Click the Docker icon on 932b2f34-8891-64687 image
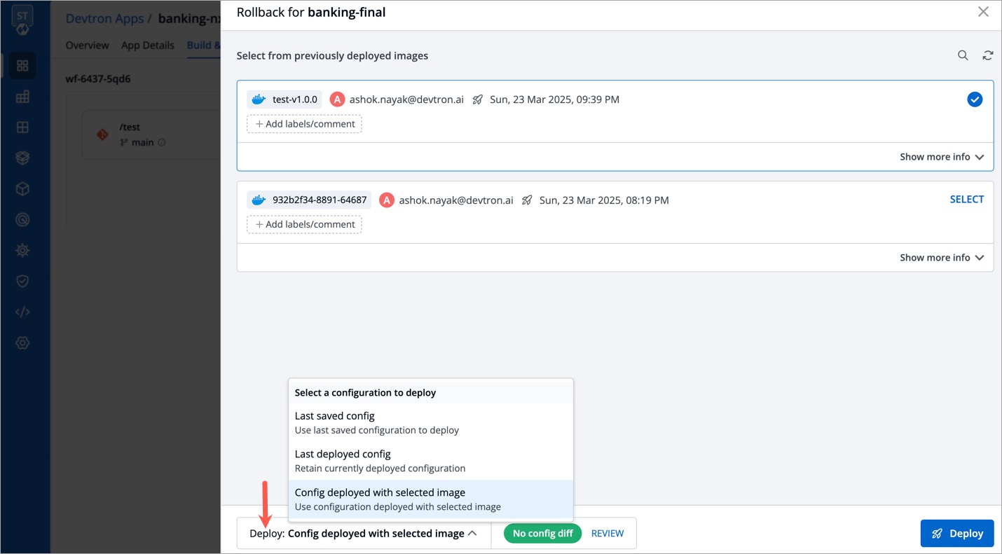Viewport: 1002px width, 554px height. (x=259, y=200)
